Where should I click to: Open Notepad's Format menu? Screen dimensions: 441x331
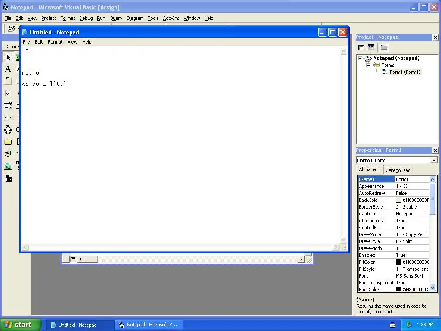[x=55, y=42]
